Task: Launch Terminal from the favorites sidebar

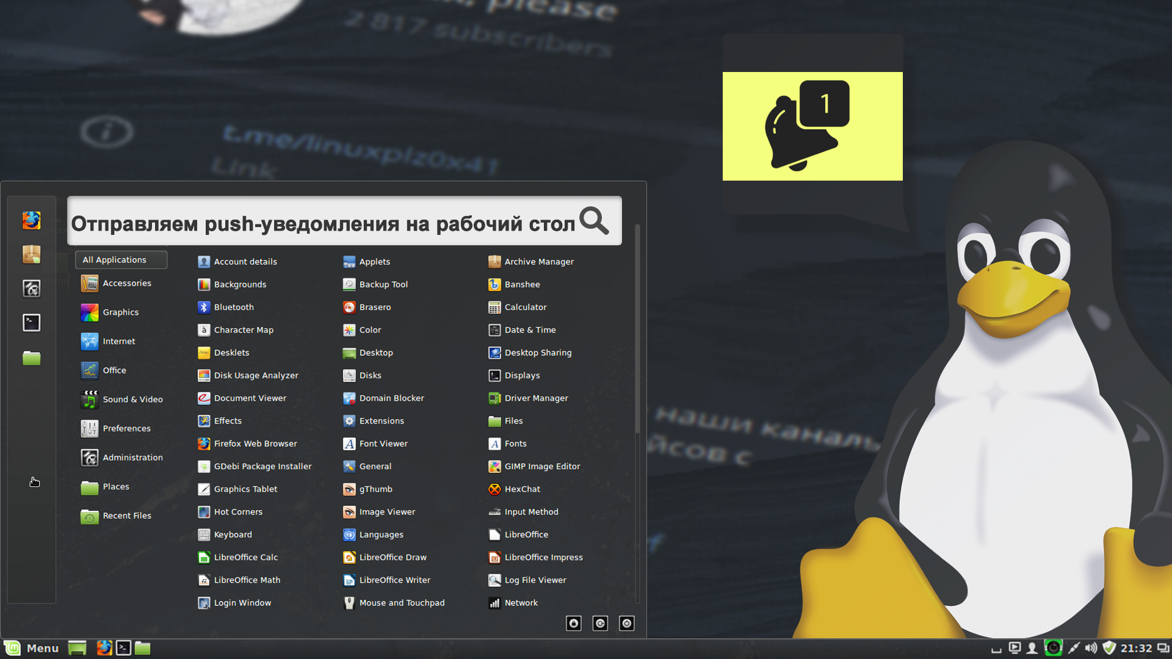Action: tap(31, 322)
